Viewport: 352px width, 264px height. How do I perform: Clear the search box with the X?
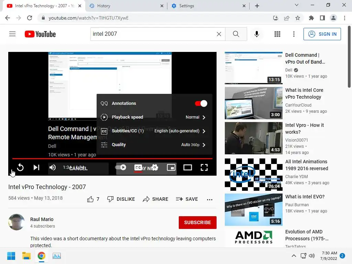click(219, 34)
